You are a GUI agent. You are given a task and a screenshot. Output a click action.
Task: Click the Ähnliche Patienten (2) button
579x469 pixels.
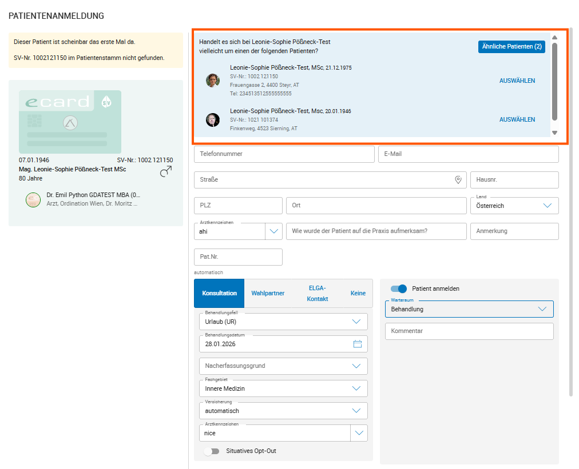click(512, 46)
